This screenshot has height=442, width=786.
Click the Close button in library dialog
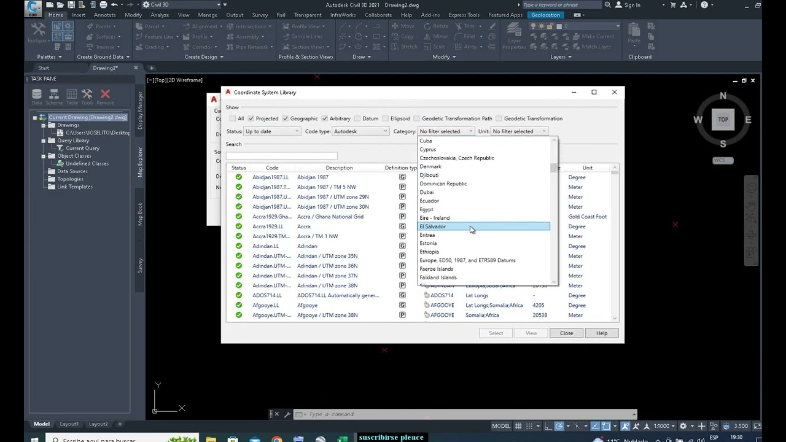(x=566, y=333)
